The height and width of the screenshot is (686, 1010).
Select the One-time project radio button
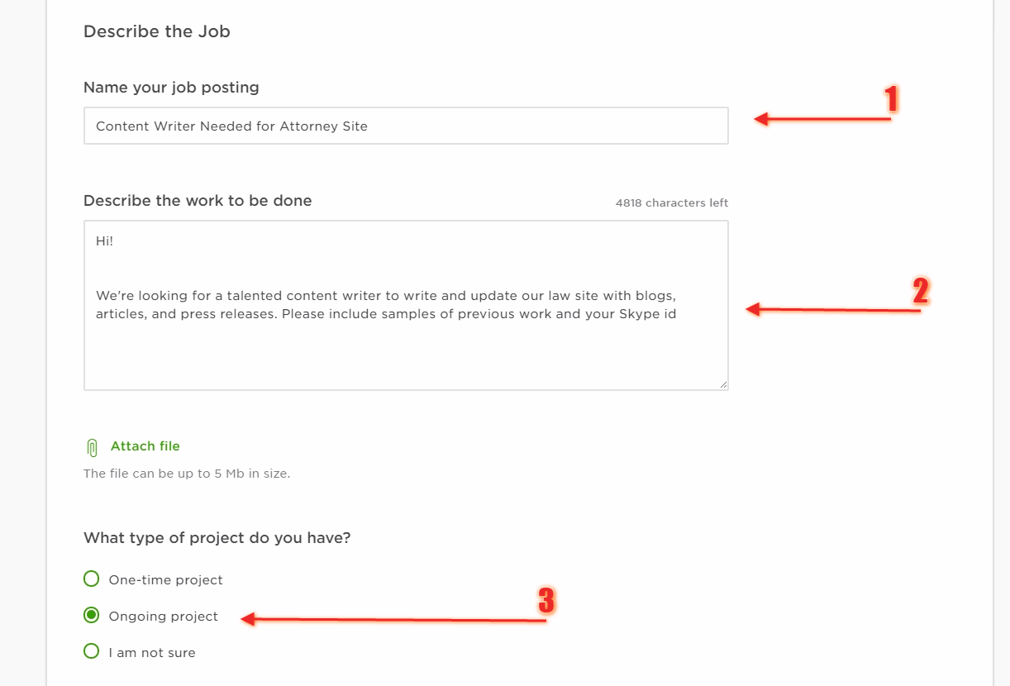(x=92, y=579)
